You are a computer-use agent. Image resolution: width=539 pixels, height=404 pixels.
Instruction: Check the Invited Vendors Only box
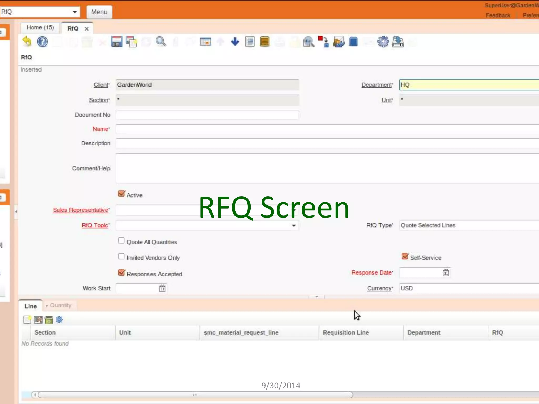pyautogui.click(x=121, y=256)
